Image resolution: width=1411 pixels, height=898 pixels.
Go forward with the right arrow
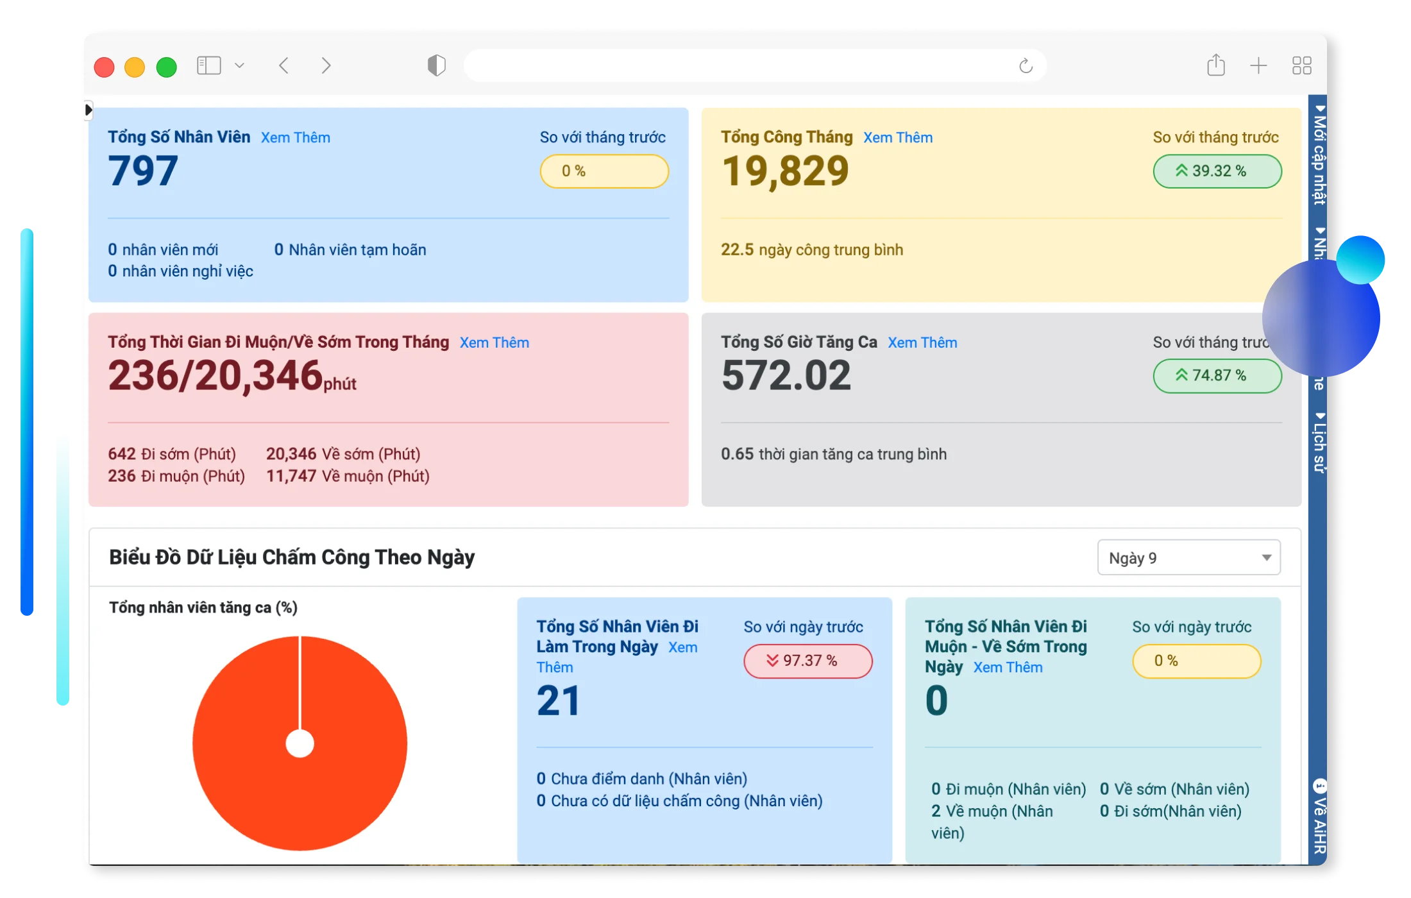pyautogui.click(x=326, y=65)
